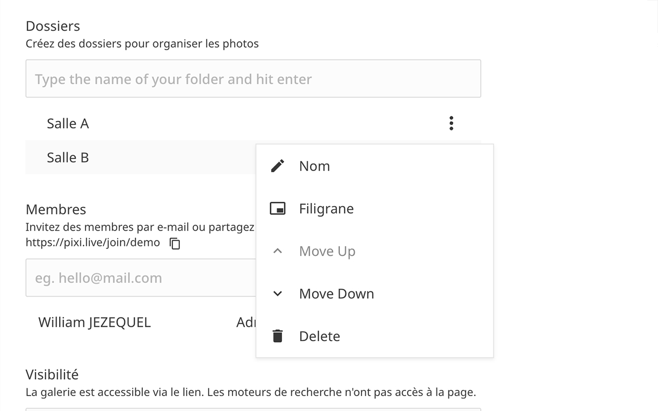
Task: Click the pencil icon beside Nom
Action: 278,166
